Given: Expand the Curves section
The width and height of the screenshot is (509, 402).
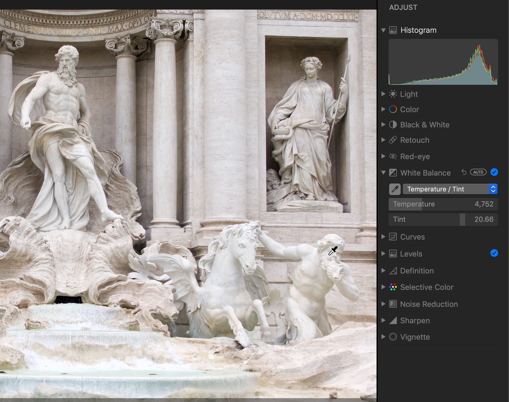Looking at the screenshot, I should (383, 237).
